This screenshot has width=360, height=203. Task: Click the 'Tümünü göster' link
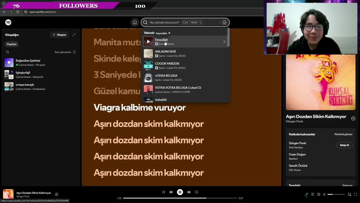tap(343, 134)
